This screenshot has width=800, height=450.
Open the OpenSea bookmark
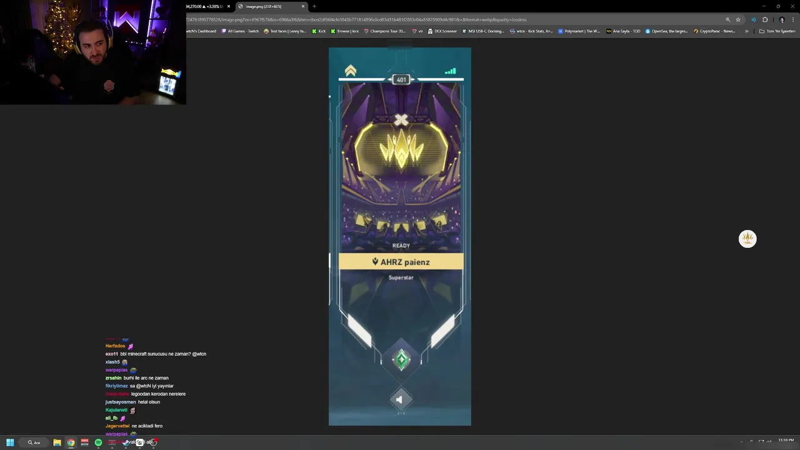(x=667, y=31)
